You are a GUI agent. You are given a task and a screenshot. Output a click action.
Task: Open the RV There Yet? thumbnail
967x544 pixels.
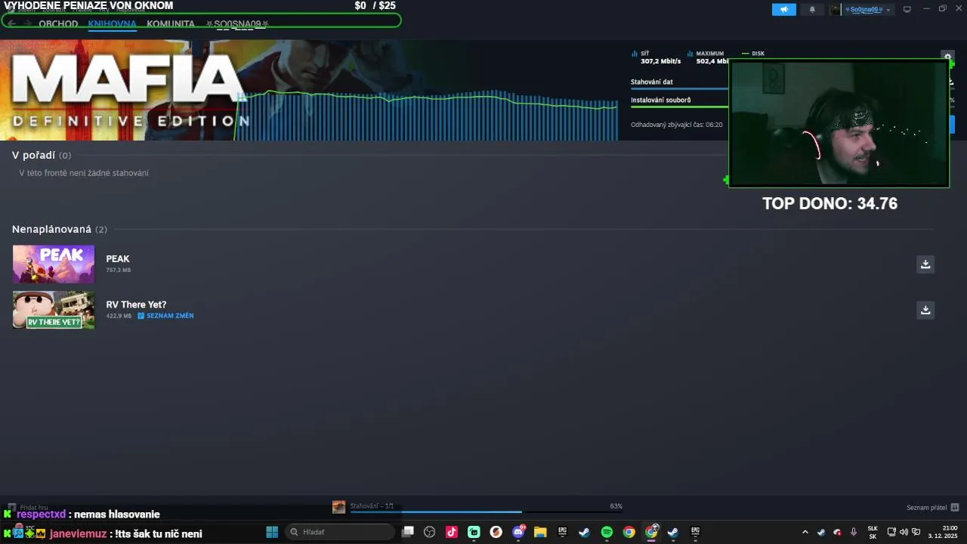click(54, 310)
